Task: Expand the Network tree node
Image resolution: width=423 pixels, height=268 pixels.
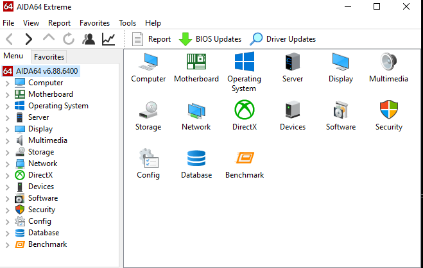Action: pyautogui.click(x=7, y=164)
